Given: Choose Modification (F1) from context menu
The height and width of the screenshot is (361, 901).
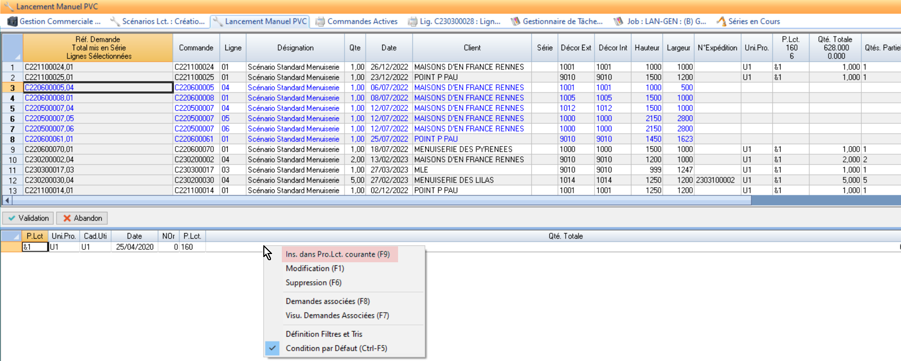Looking at the screenshot, I should [315, 268].
